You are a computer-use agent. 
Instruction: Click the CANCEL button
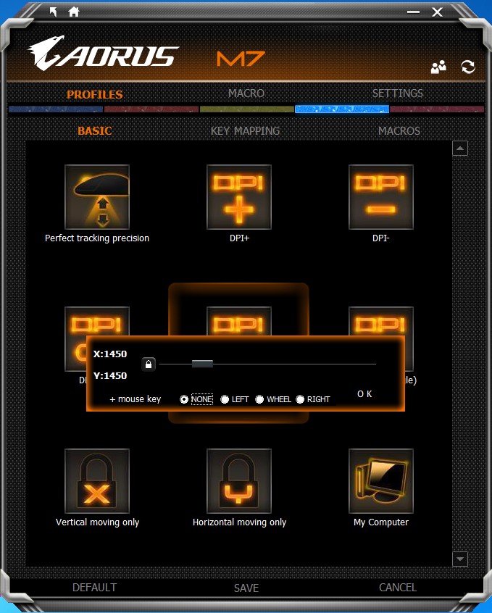[398, 588]
